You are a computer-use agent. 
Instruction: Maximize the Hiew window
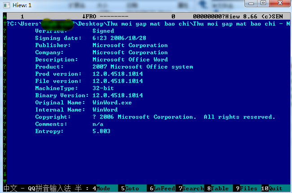(x=263, y=3)
